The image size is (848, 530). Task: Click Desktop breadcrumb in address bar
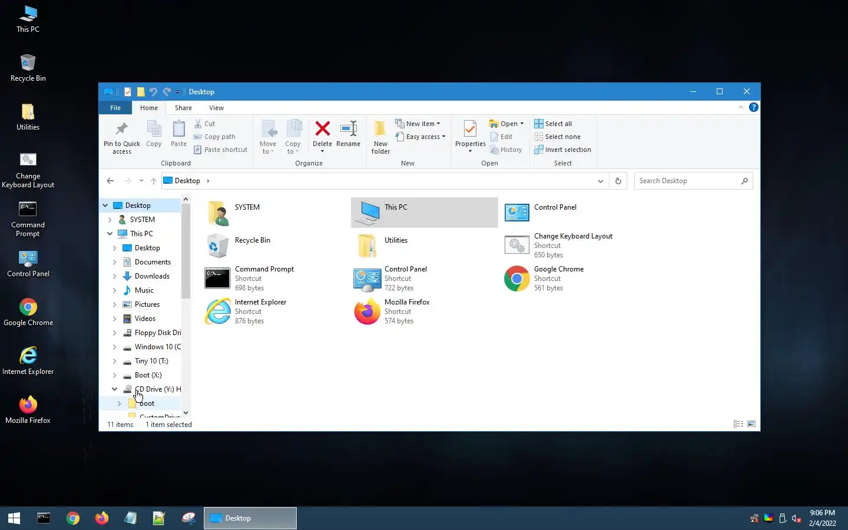coord(187,181)
